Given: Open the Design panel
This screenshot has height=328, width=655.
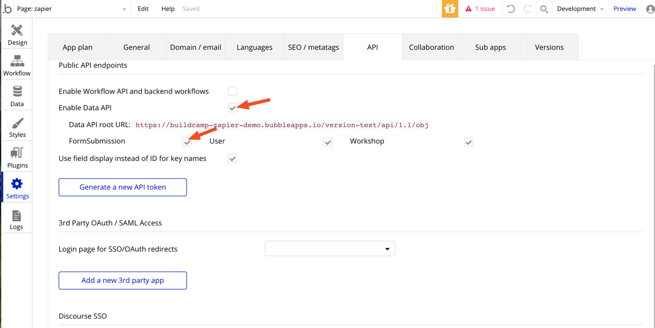Looking at the screenshot, I should click(17, 33).
